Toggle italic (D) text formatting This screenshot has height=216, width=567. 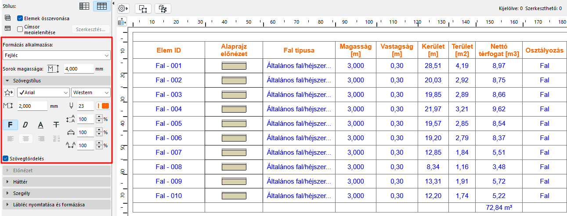coord(25,124)
